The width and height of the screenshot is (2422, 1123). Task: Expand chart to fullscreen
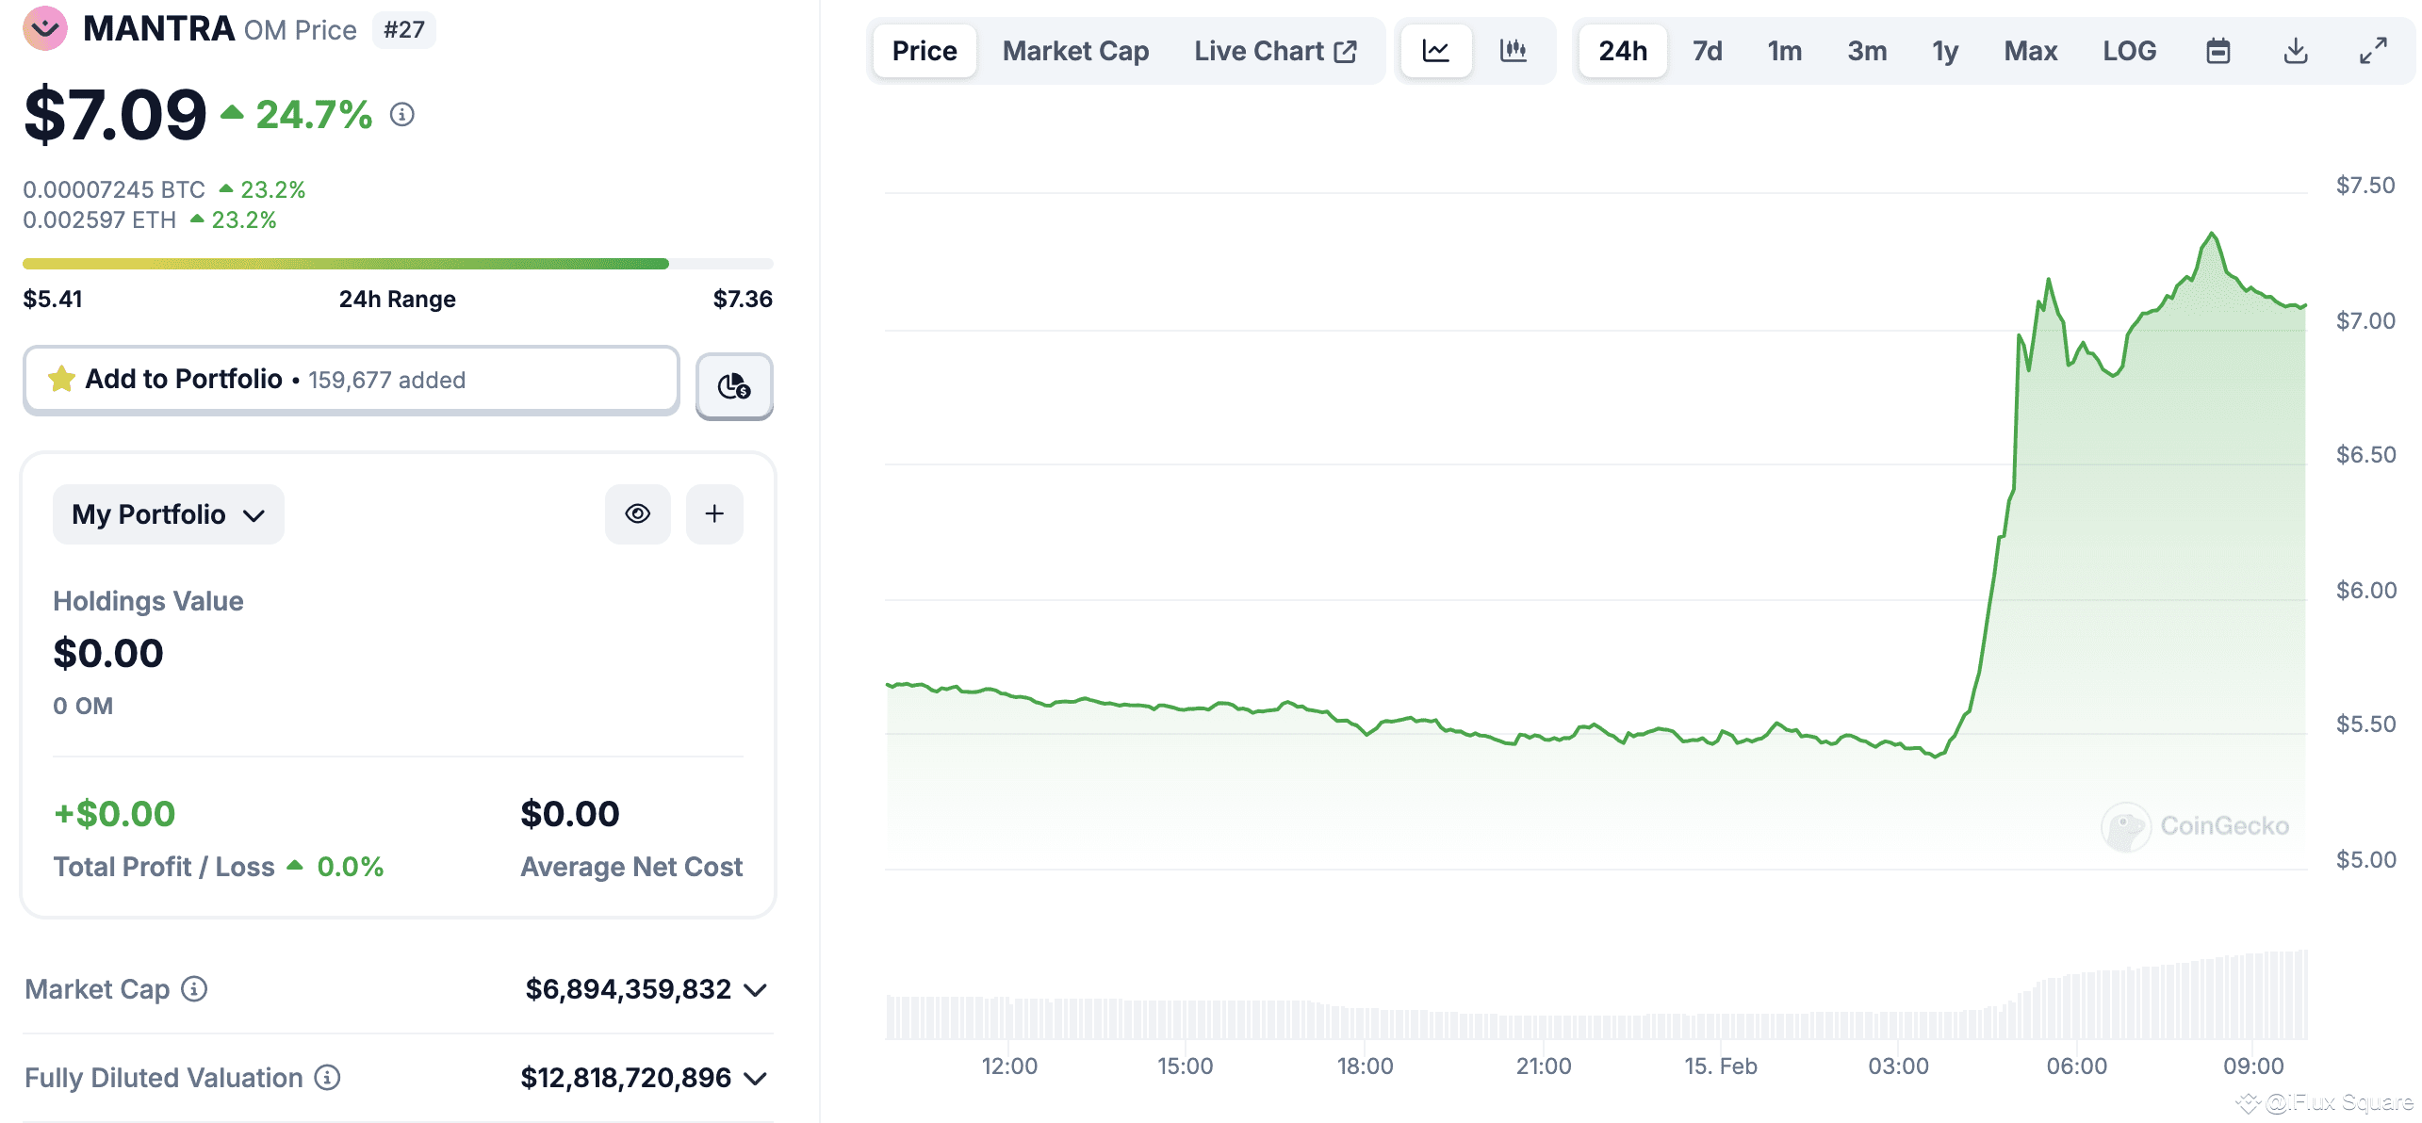coord(2373,51)
